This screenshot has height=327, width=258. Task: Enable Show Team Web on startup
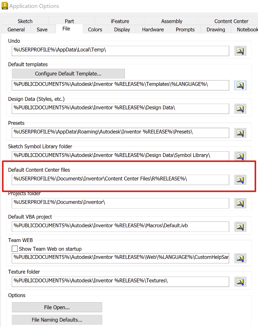click(x=15, y=249)
